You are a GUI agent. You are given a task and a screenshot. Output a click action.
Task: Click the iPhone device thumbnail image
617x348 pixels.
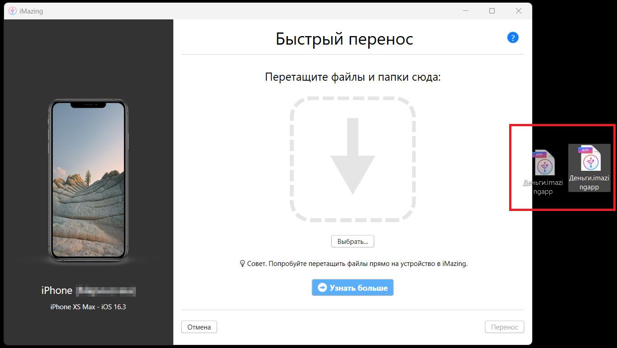(88, 180)
